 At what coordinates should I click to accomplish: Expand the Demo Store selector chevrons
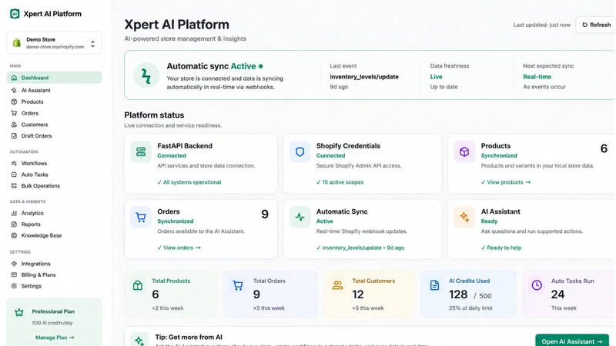point(92,44)
